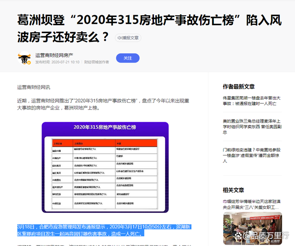Open article 伟星集团芜湖一楼盘去年曾出大事故
The height and width of the screenshot is (246, 295).
pyautogui.click(x=252, y=101)
